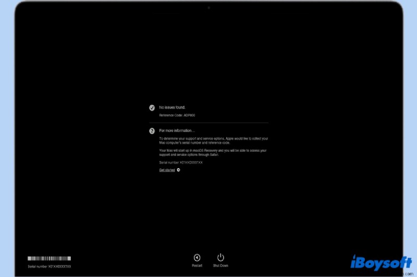Click the question mark icon beside For more information

coord(152,131)
